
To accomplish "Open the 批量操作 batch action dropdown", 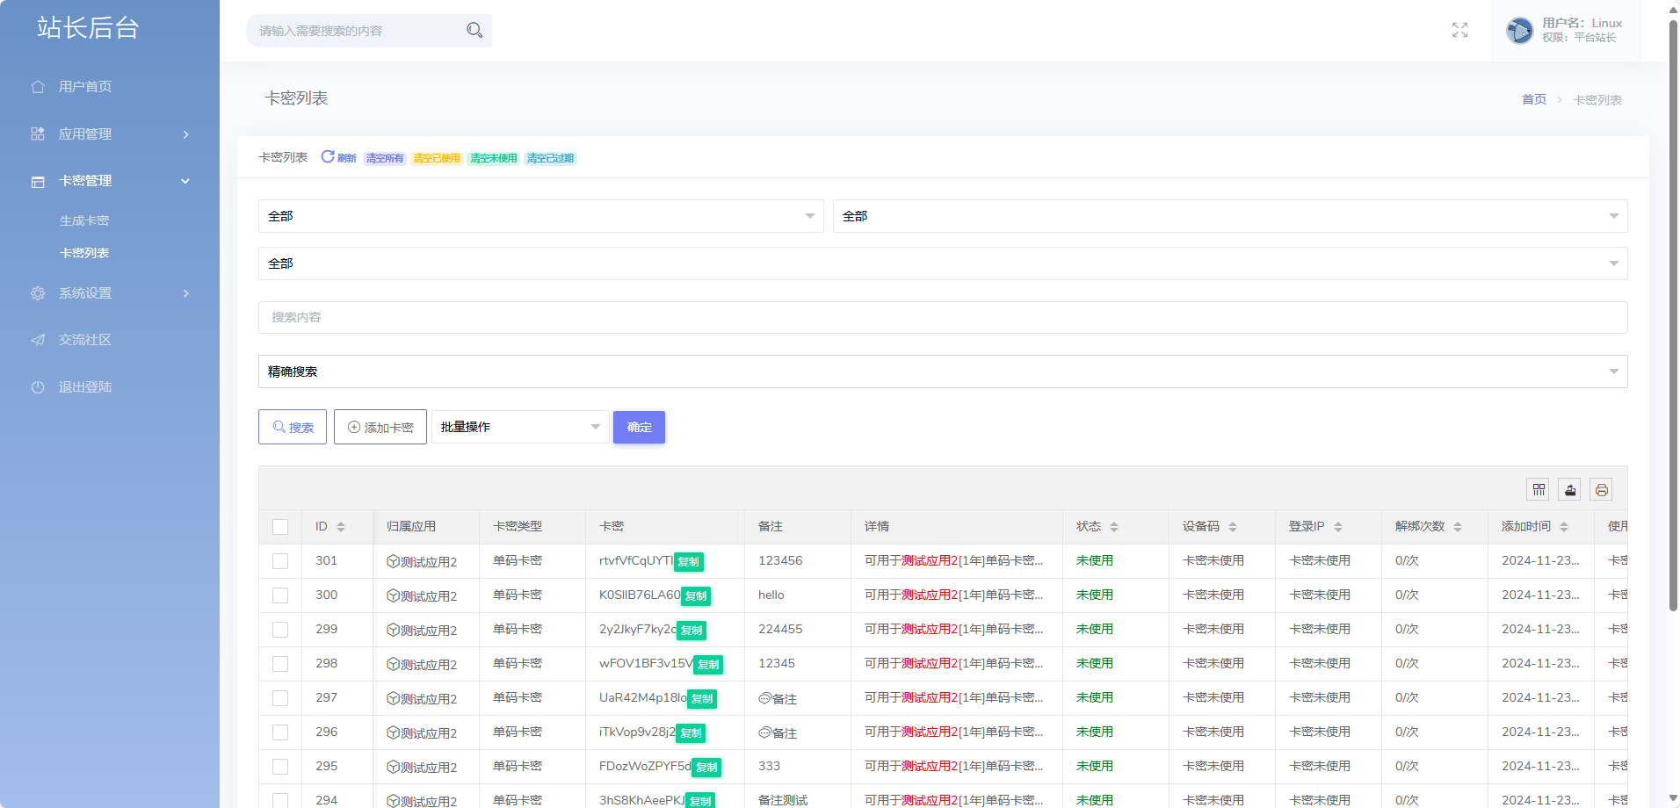I will [520, 427].
